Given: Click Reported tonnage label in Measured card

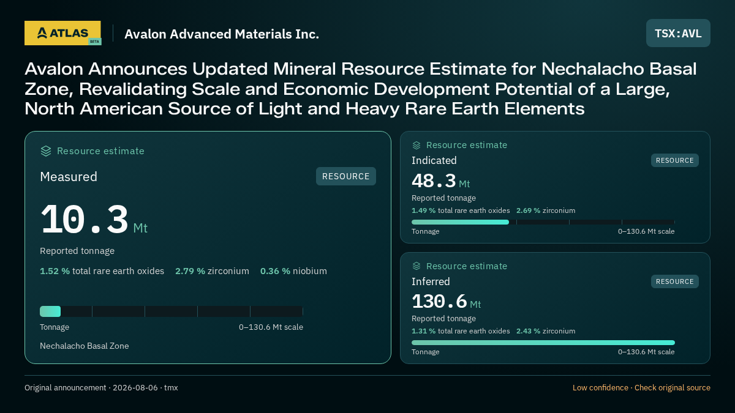Looking at the screenshot, I should click(x=77, y=251).
